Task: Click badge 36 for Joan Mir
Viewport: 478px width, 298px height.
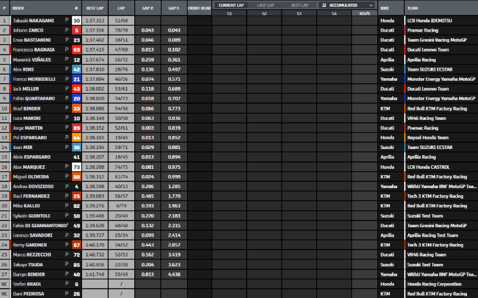Action: coord(76,147)
